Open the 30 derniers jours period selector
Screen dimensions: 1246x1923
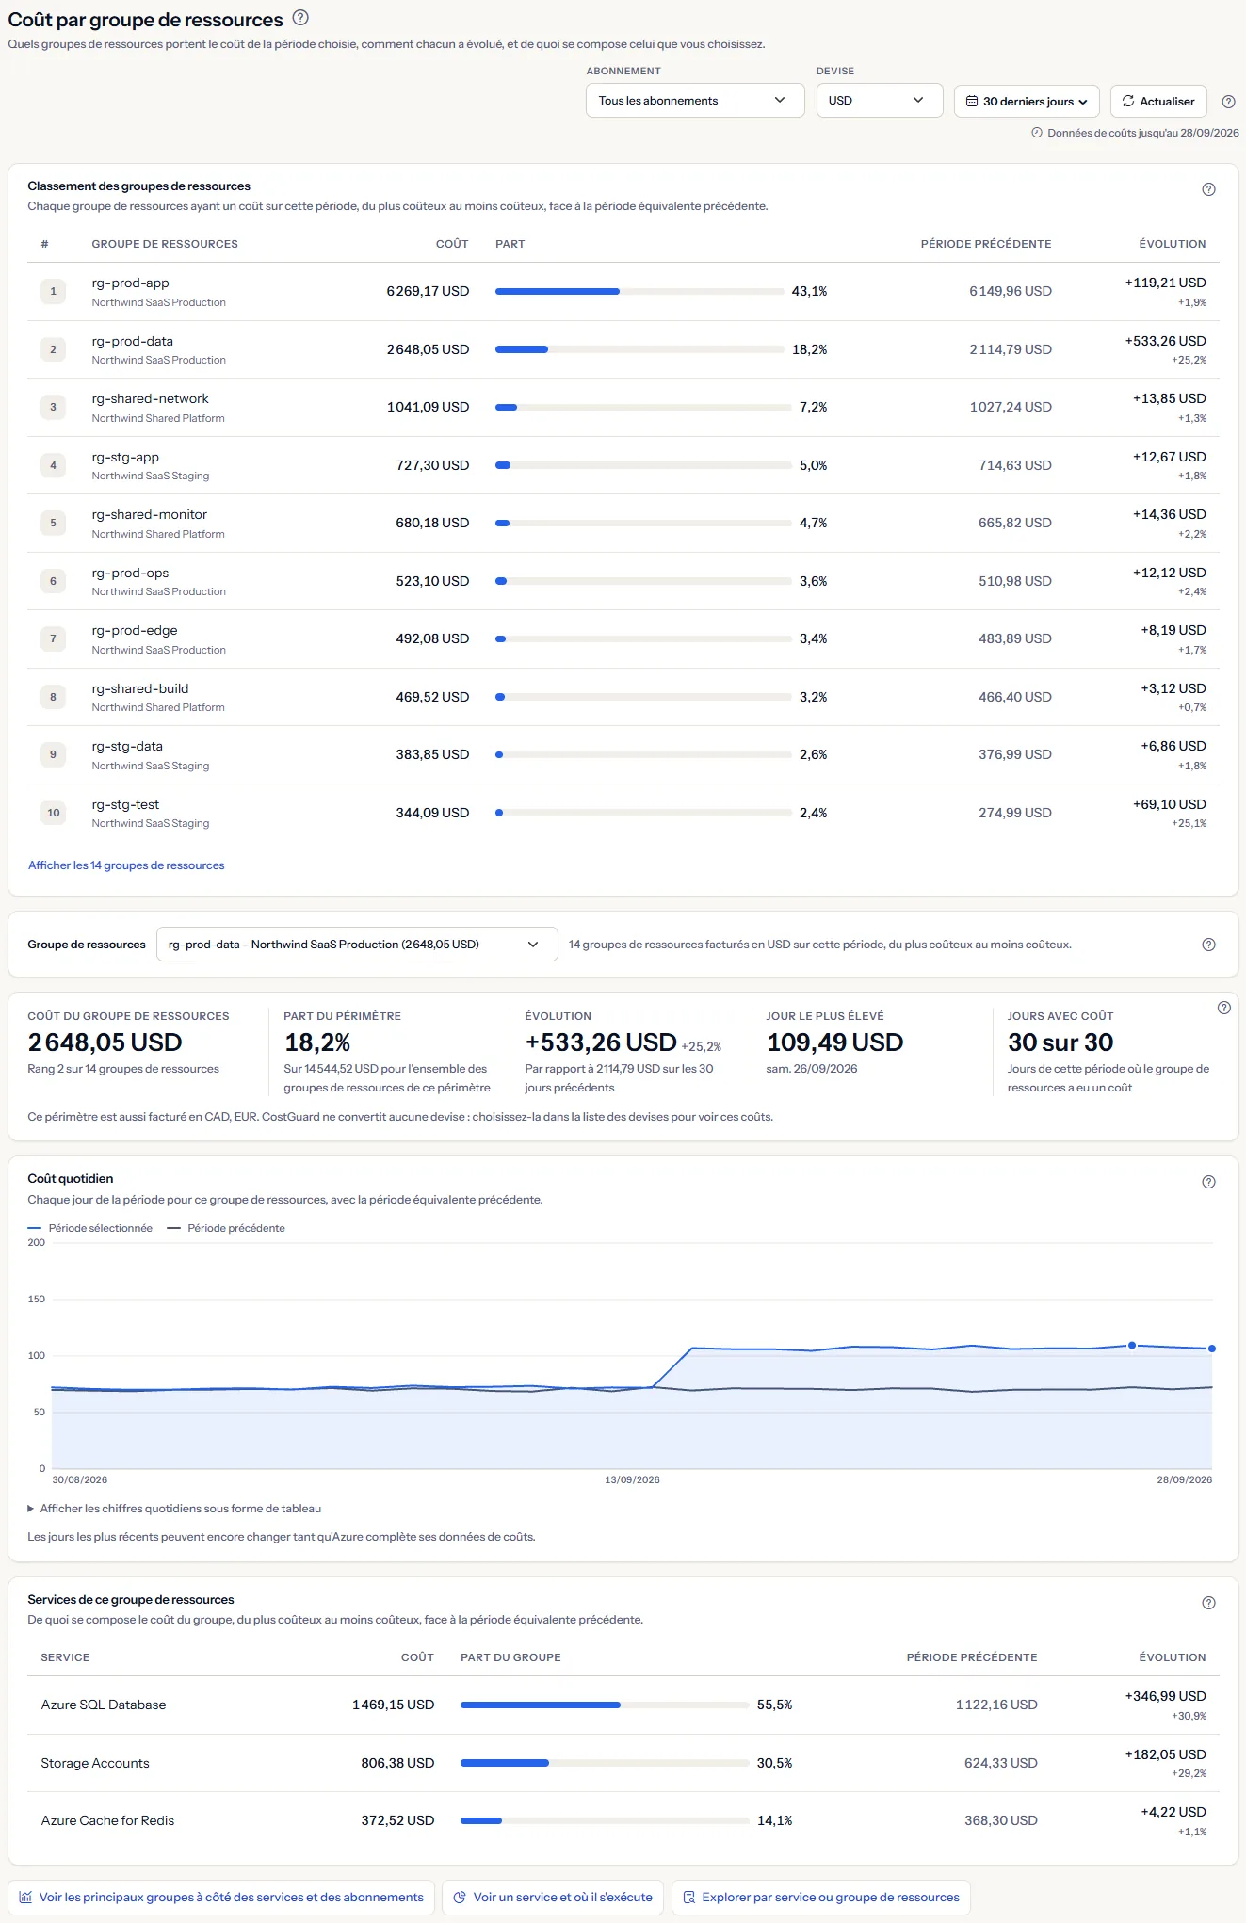(1027, 101)
